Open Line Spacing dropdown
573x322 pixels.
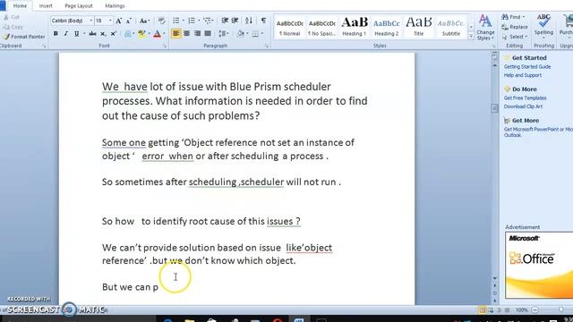tap(223, 34)
